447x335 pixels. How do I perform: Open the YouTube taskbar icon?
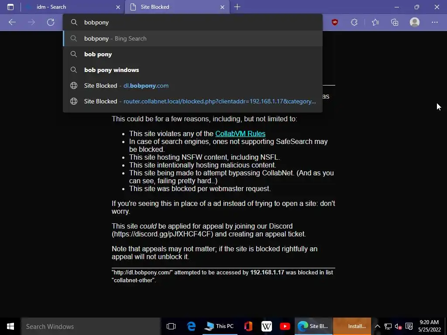(x=285, y=326)
